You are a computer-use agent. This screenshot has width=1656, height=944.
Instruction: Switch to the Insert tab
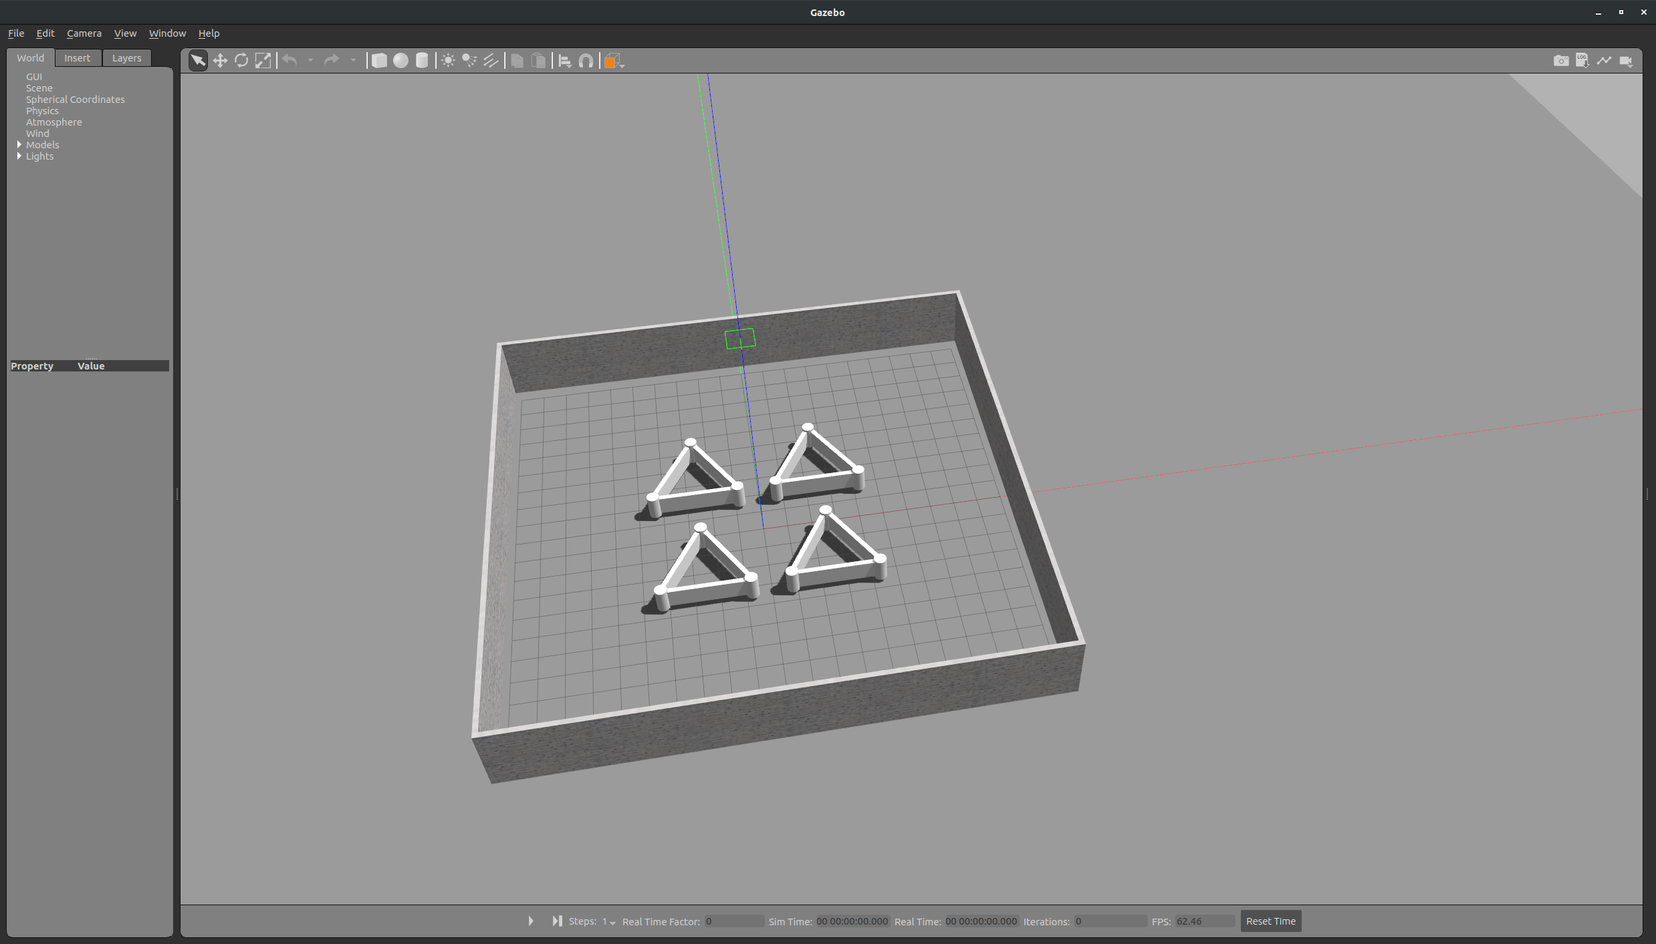(78, 57)
